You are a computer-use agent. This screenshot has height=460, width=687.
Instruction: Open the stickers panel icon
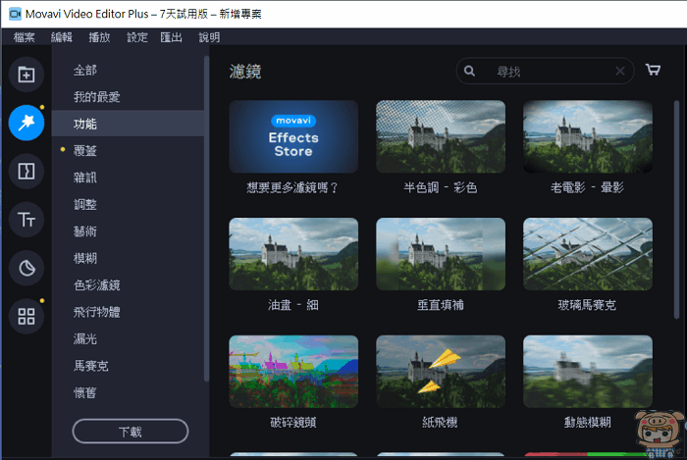(26, 268)
